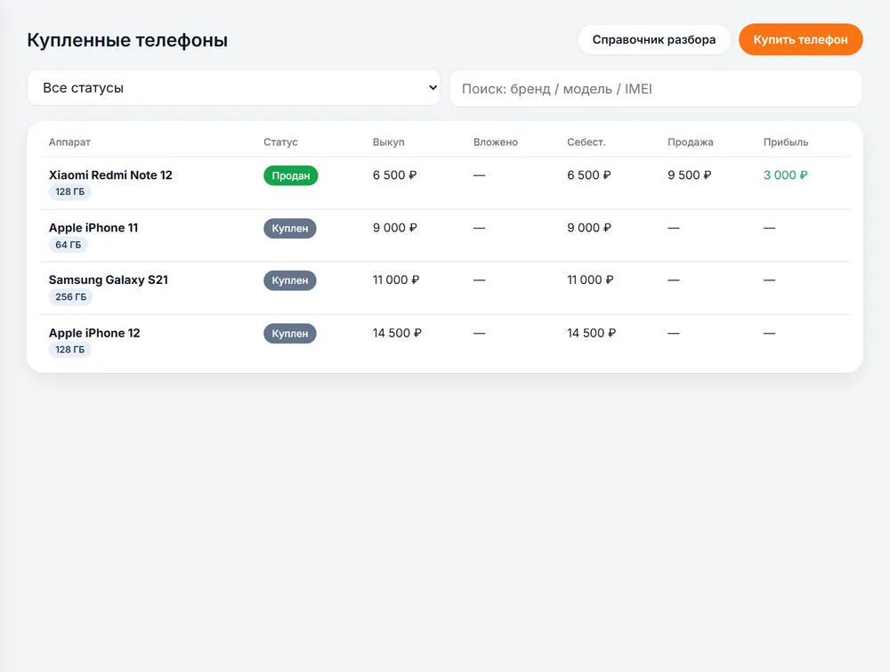Click the green Продан status badge

pos(291,176)
